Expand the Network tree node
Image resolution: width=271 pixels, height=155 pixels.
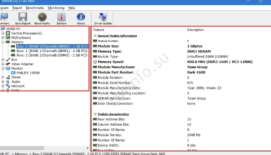coord(3,86)
